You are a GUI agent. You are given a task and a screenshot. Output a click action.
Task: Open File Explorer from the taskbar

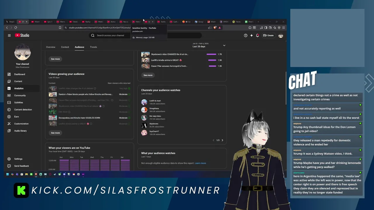[x=27, y=174]
